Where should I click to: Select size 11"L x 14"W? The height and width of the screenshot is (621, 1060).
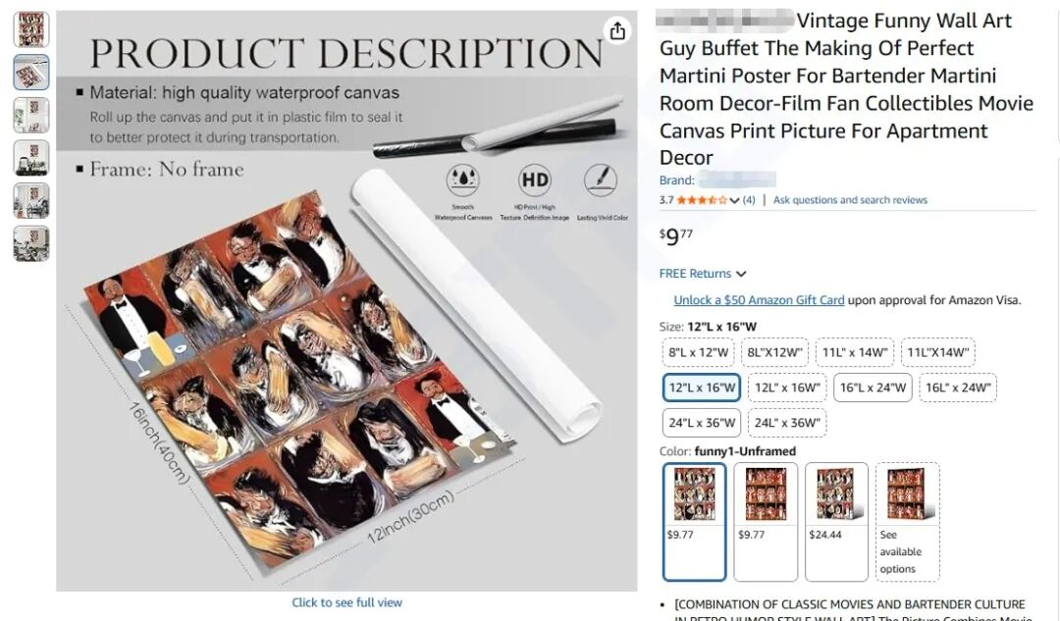853,352
